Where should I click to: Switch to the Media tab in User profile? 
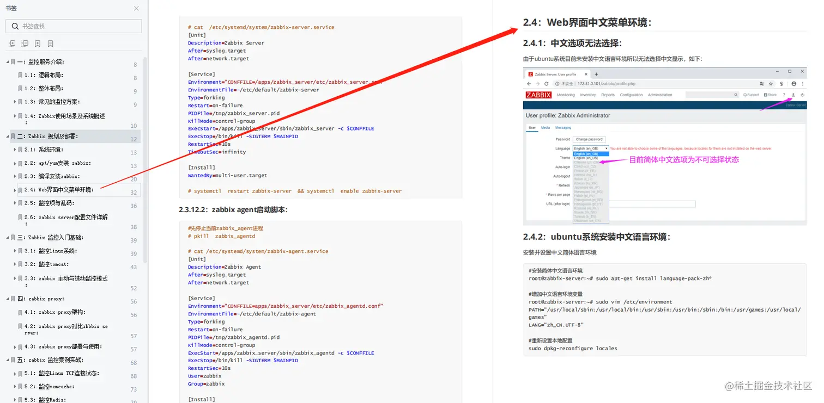(546, 127)
